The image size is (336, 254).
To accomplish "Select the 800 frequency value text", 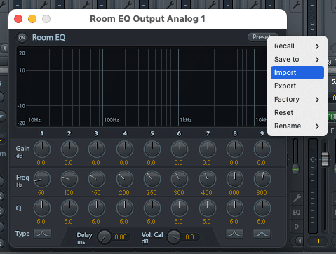I will tap(262, 193).
